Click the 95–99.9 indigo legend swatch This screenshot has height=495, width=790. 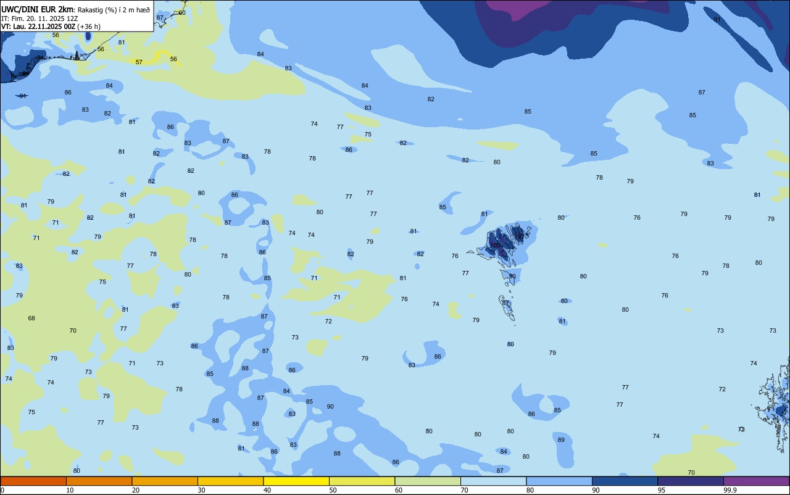click(x=691, y=481)
